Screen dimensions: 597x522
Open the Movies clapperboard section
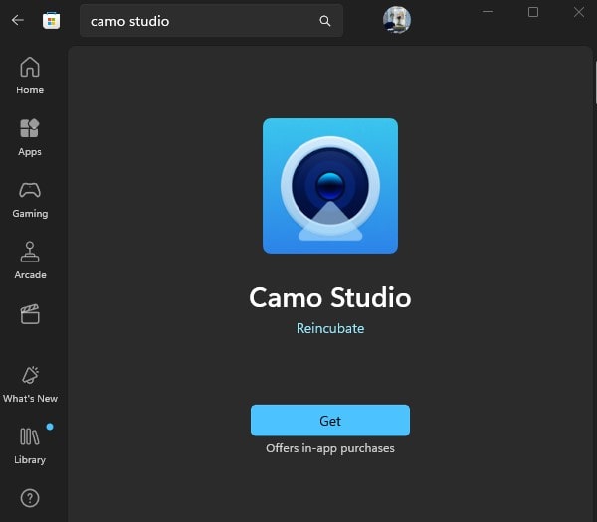[30, 314]
